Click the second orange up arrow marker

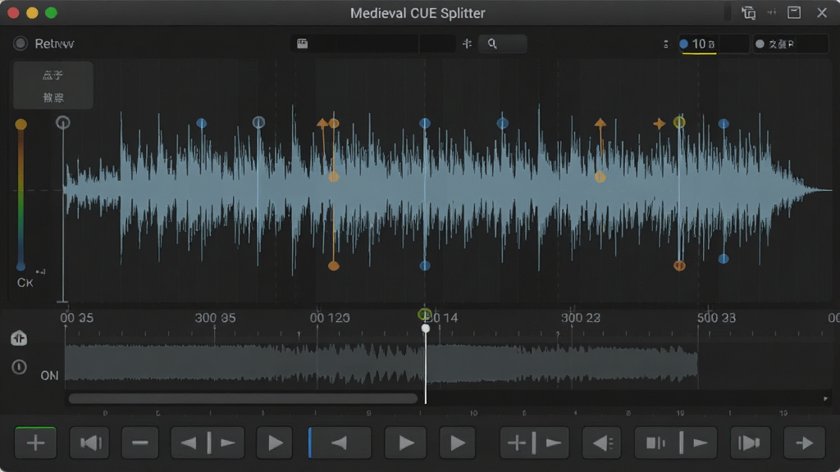[x=600, y=125]
